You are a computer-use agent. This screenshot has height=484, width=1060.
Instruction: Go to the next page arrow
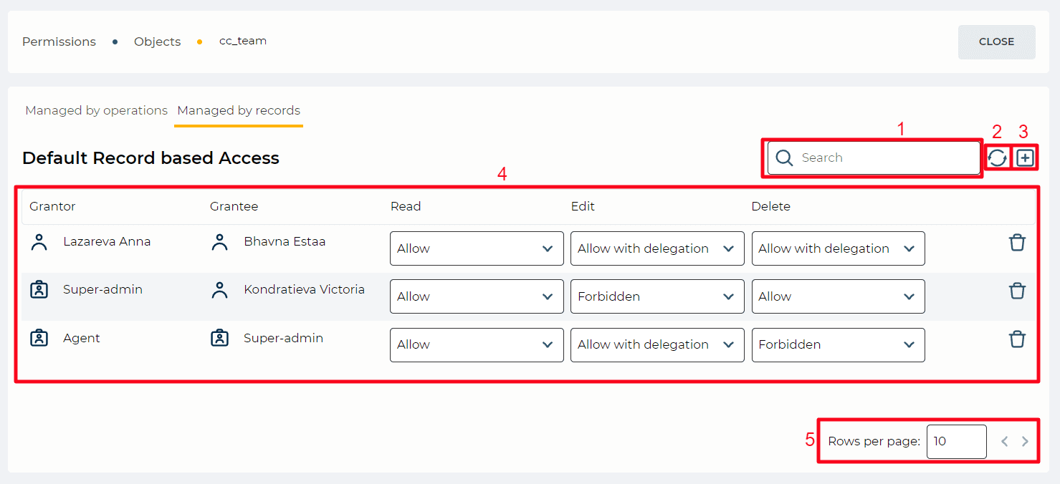(x=1025, y=441)
